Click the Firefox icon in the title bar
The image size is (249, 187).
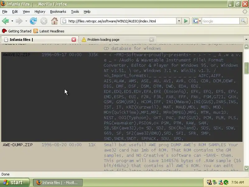pyautogui.click(x=3, y=4)
